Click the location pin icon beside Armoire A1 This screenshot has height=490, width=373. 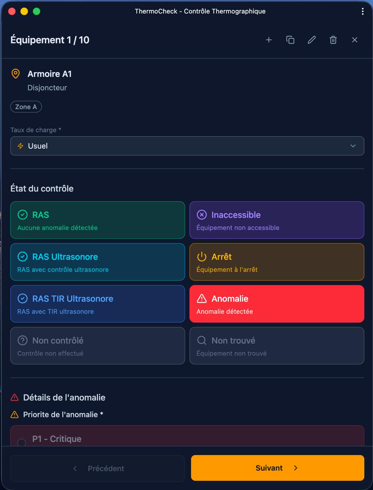pyautogui.click(x=16, y=74)
